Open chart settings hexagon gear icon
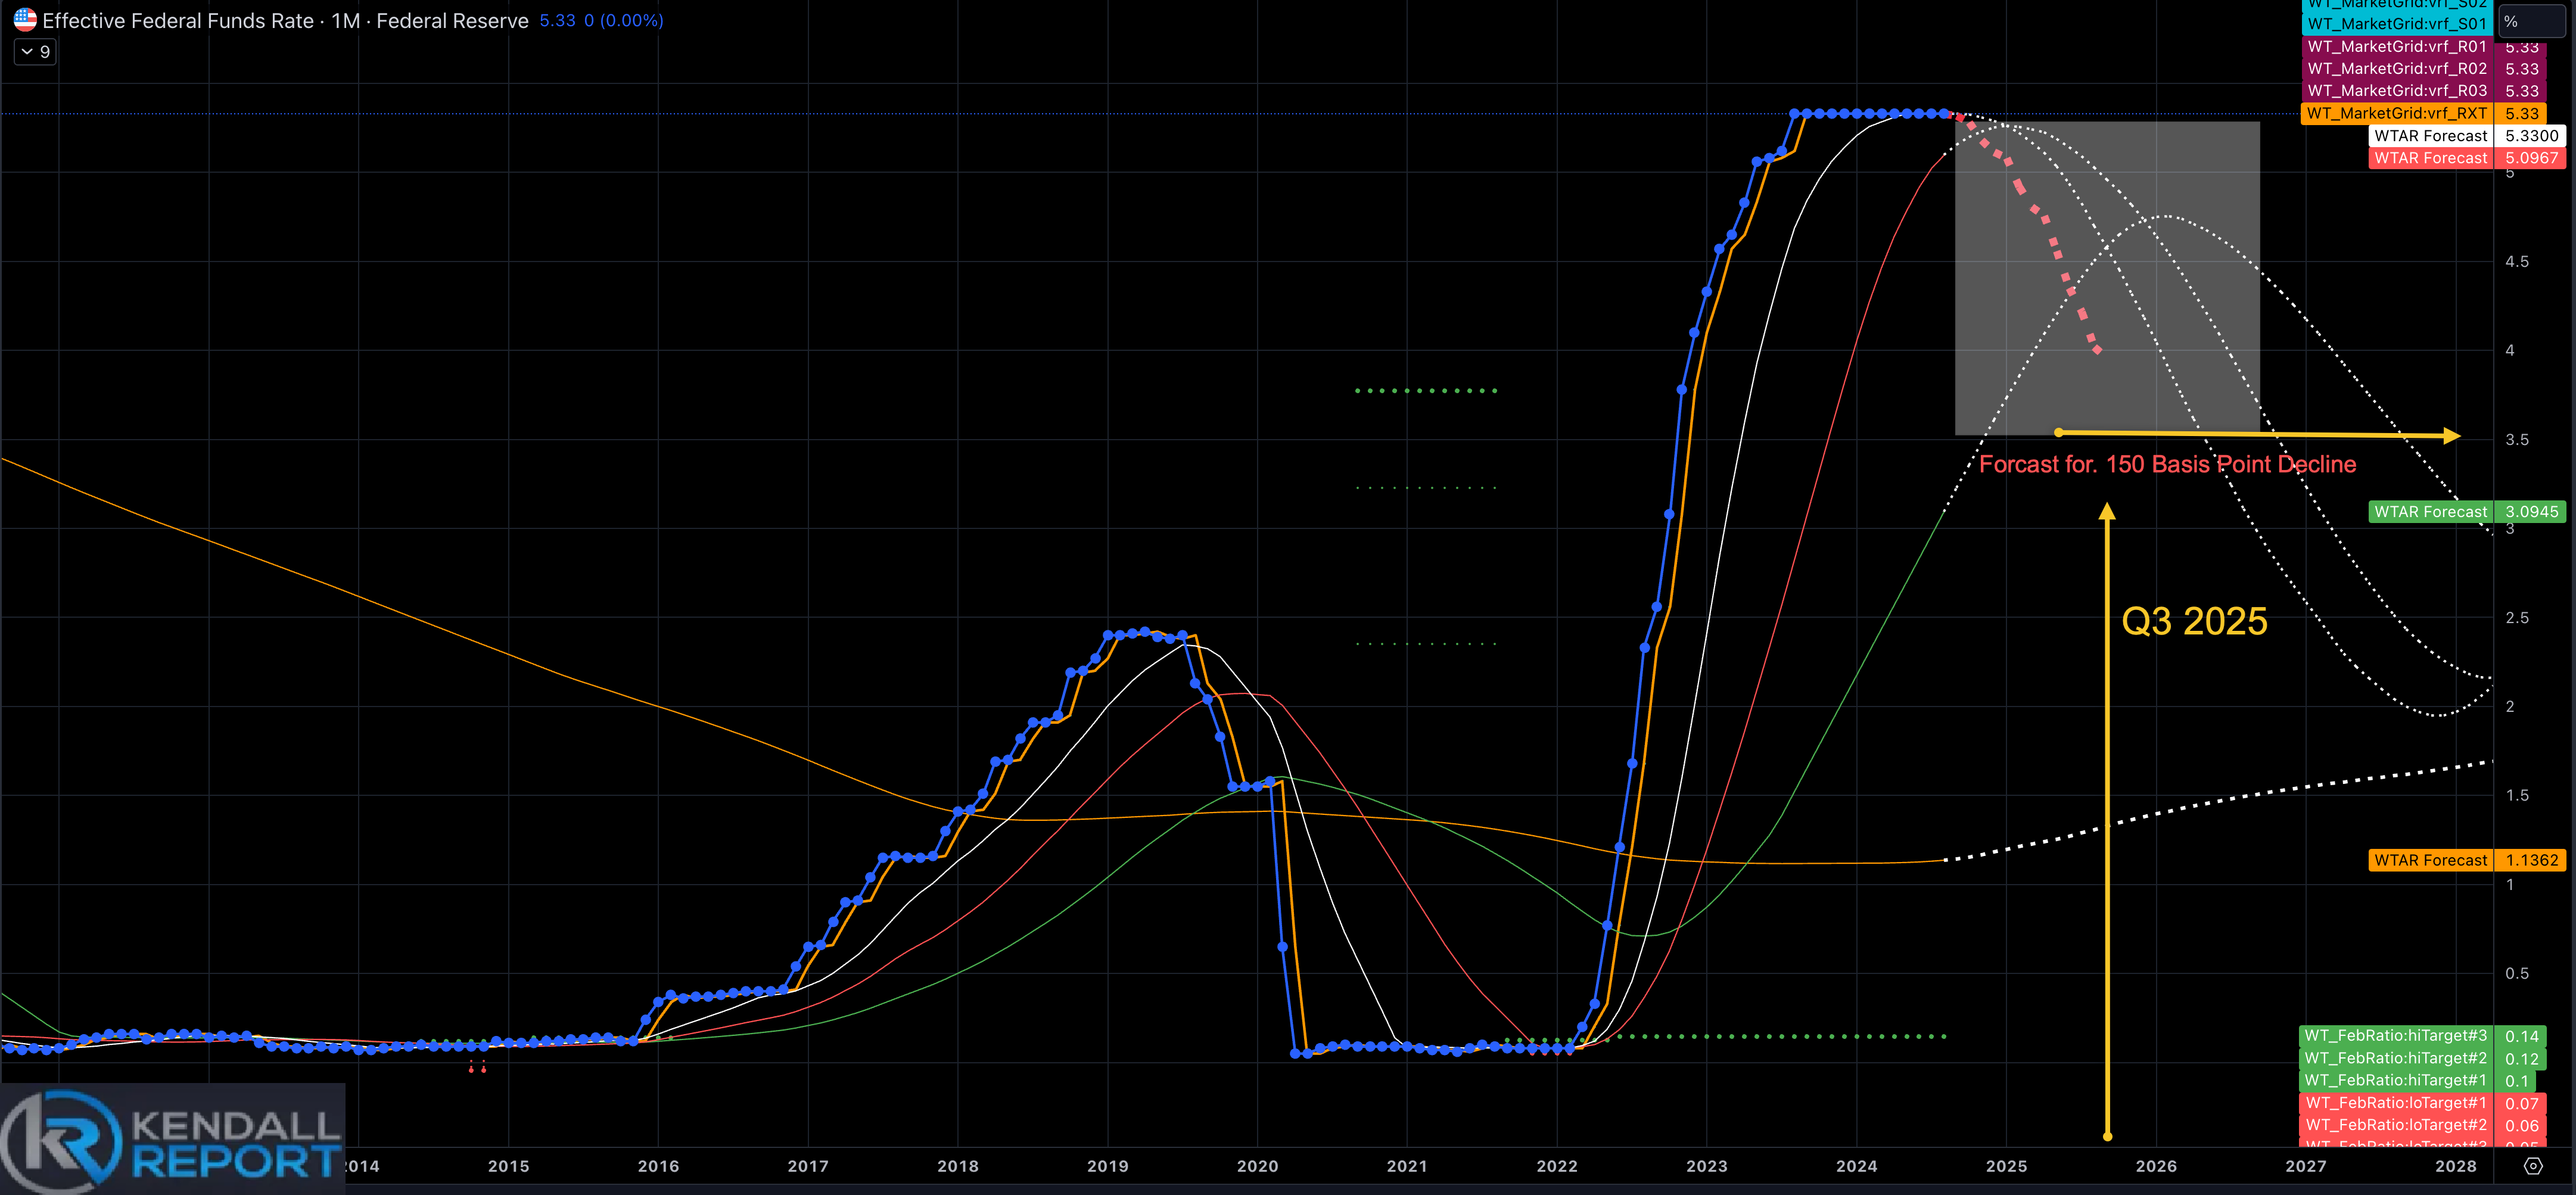Screen dimensions: 2576x1195 coord(2533,1166)
